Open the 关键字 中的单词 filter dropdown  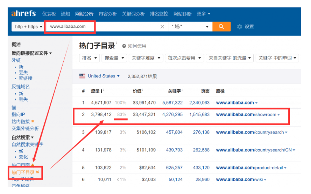click(x=277, y=58)
